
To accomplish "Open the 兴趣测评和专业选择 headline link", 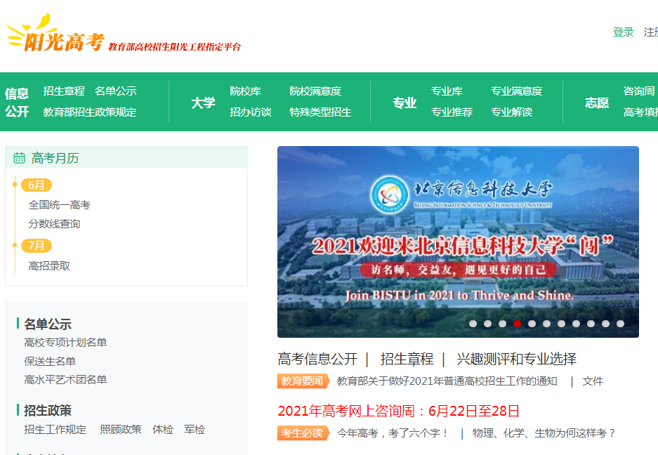I will pyautogui.click(x=516, y=359).
